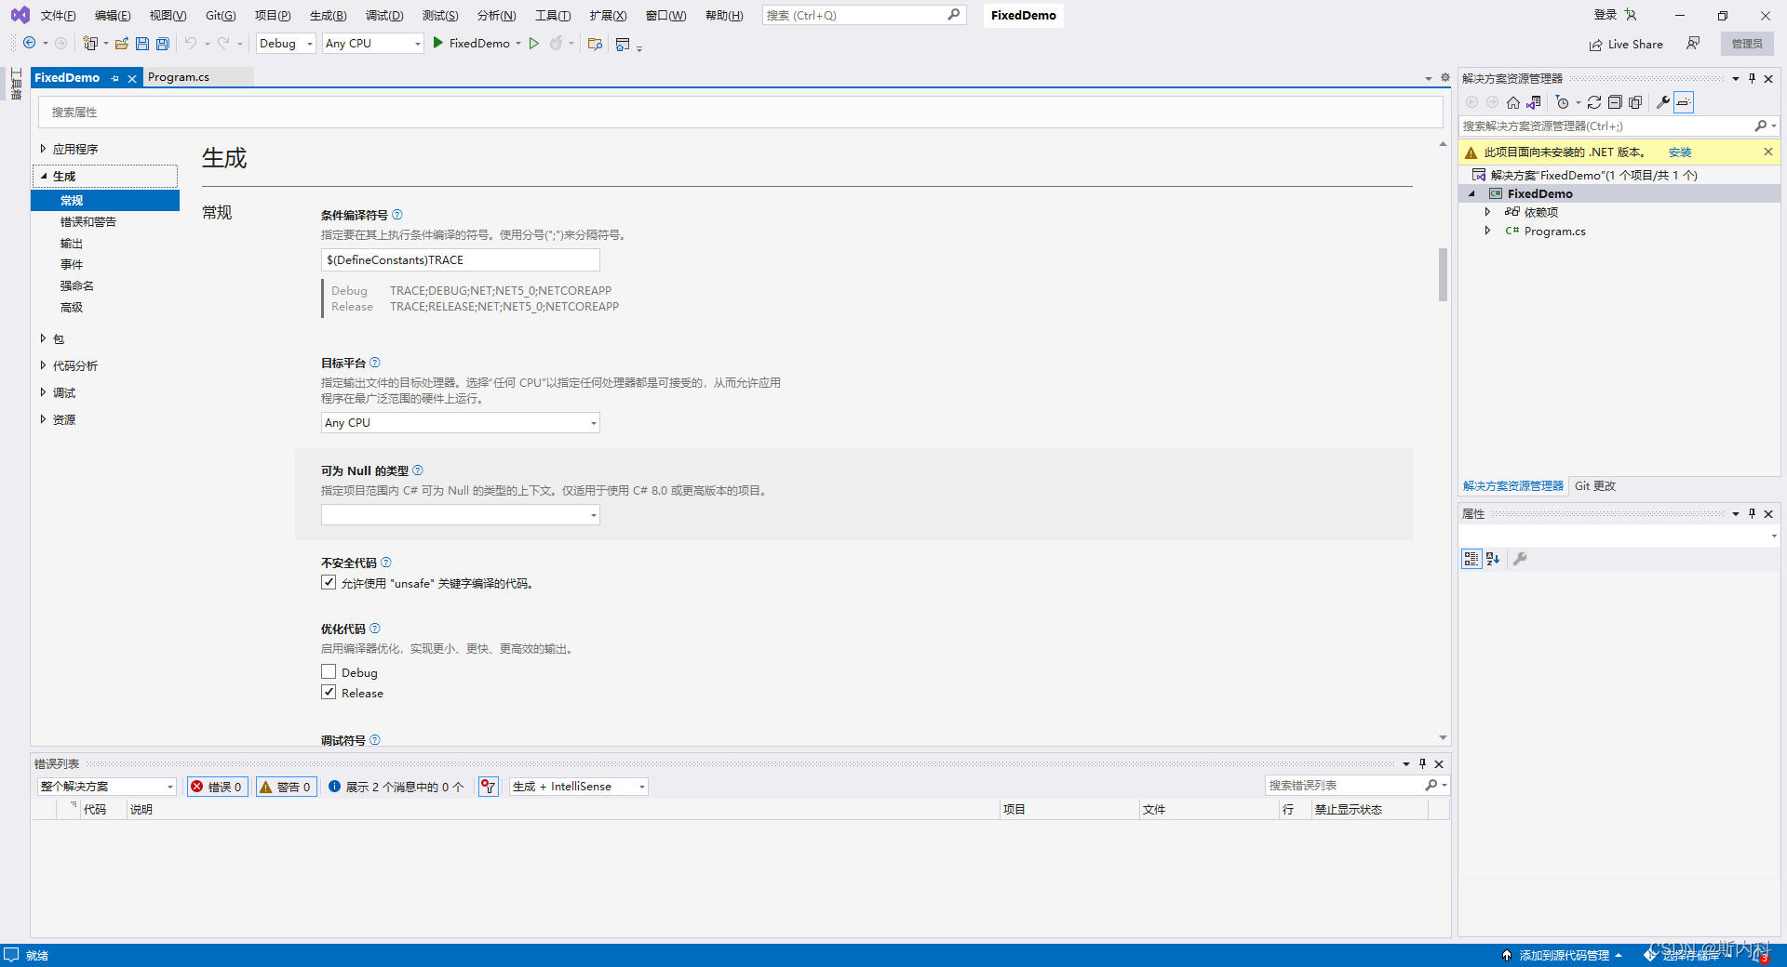Click the find in files icon

coord(596,43)
